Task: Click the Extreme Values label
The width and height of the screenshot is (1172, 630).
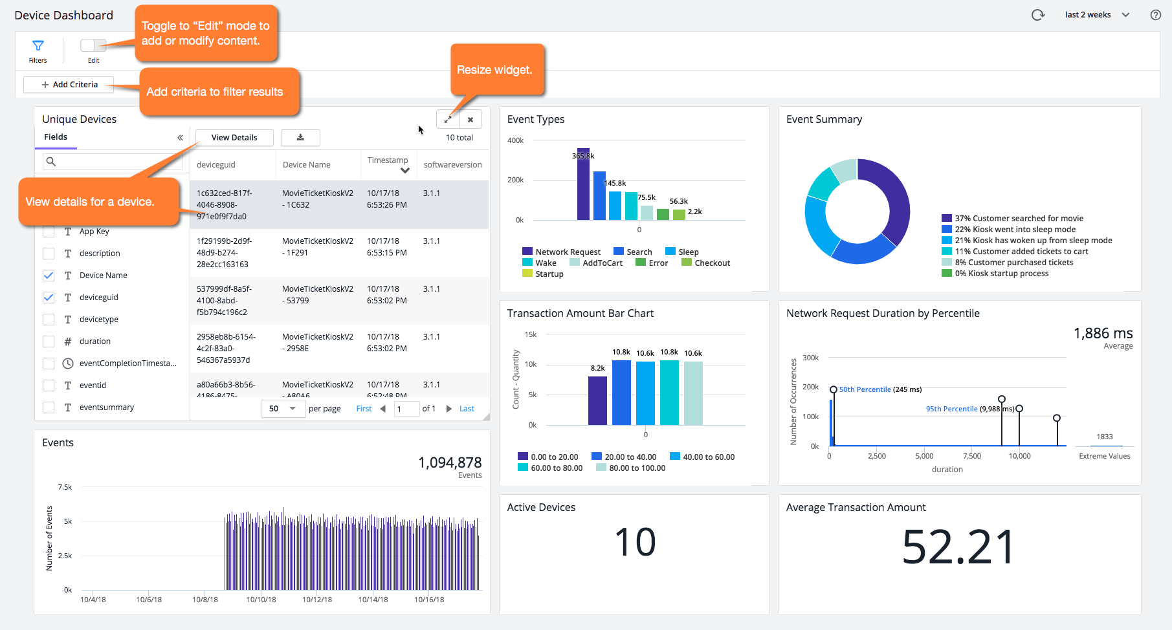Action: click(1105, 456)
